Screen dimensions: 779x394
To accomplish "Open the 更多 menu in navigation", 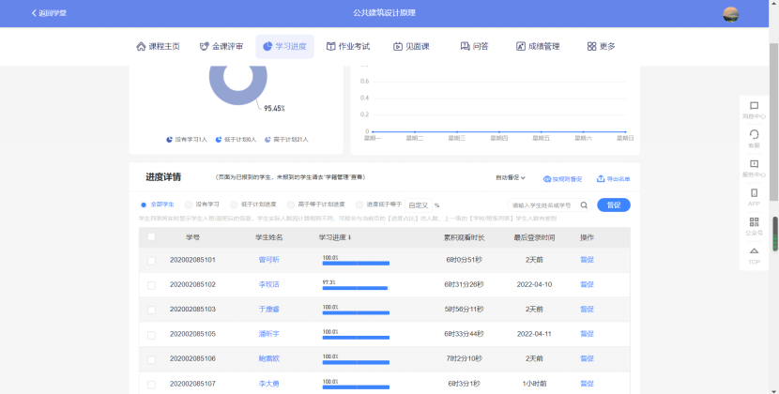I will pos(602,46).
